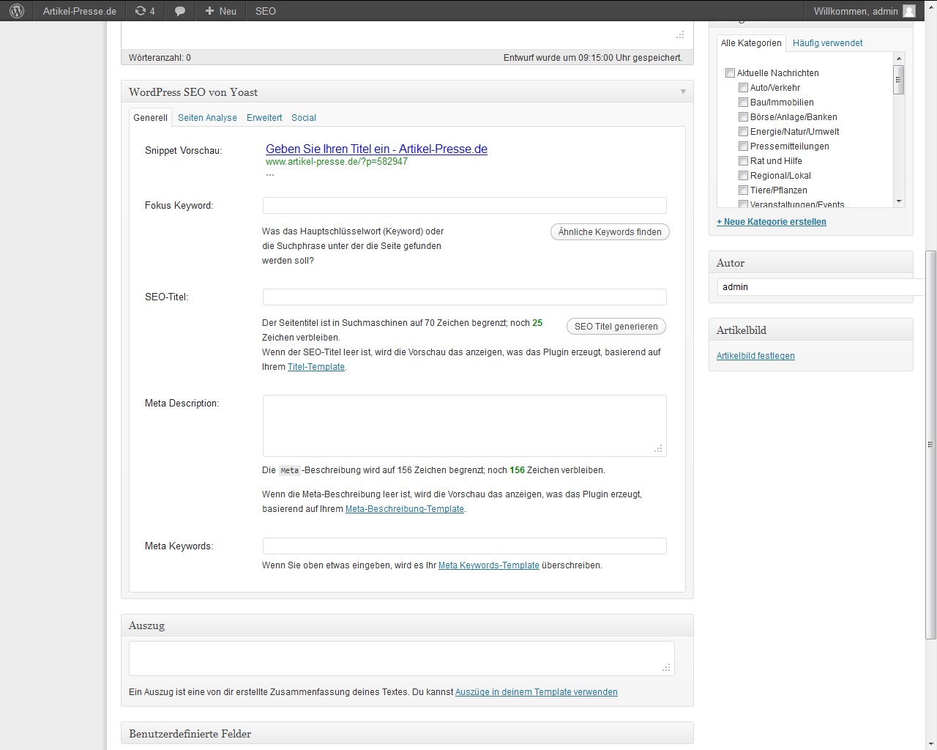937x750 pixels.
Task: Focus the Meta Keywords input field
Action: click(x=465, y=546)
